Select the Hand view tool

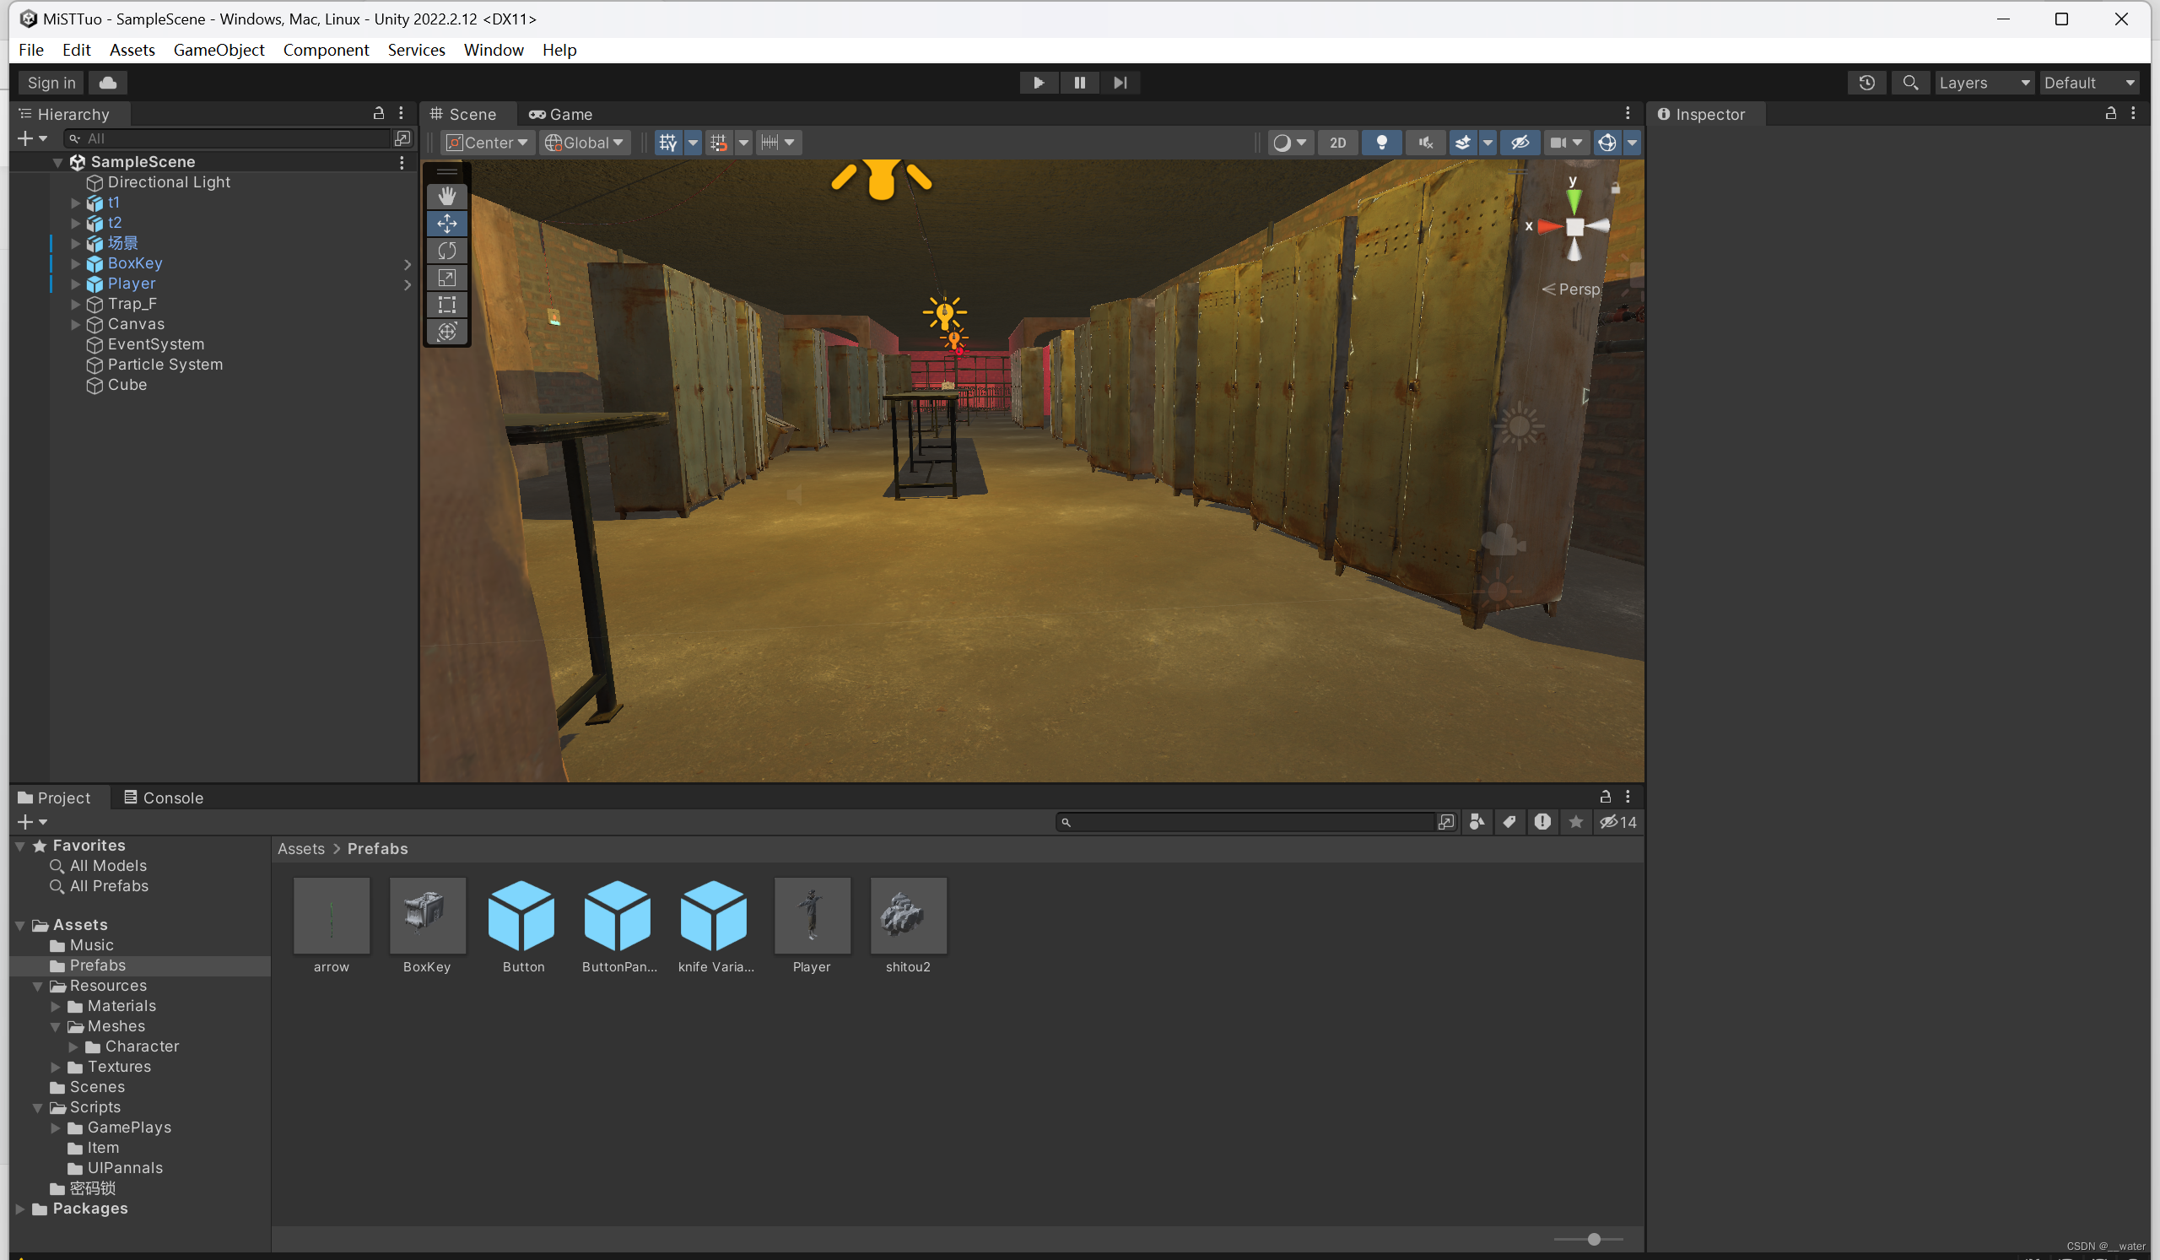(446, 197)
